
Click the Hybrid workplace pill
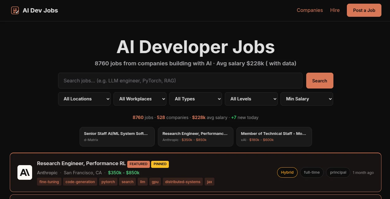(x=287, y=172)
